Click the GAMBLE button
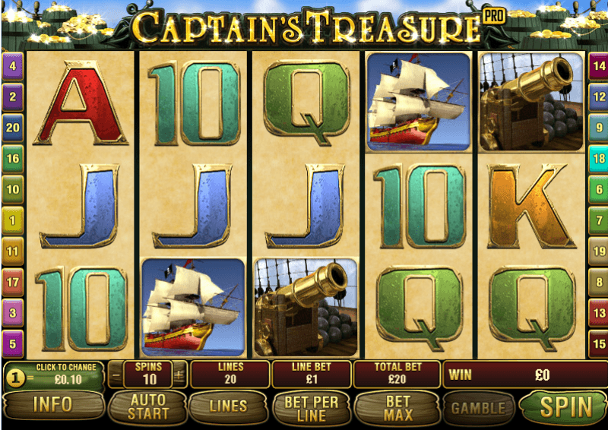Screen dimensions: 608x430 479,408
